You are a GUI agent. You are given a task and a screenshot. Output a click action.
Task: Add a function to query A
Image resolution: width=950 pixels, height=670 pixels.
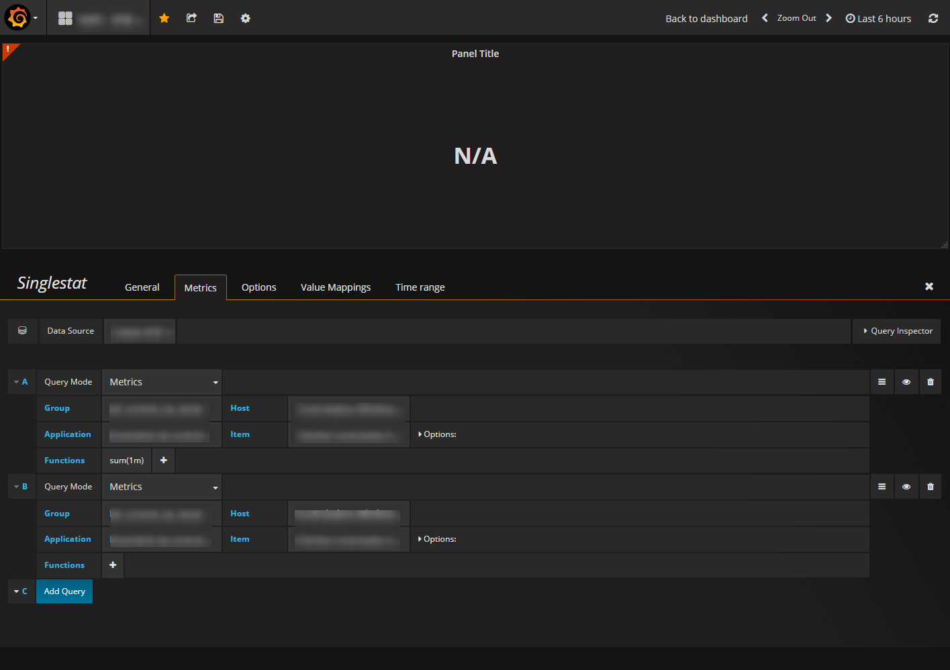[164, 461]
